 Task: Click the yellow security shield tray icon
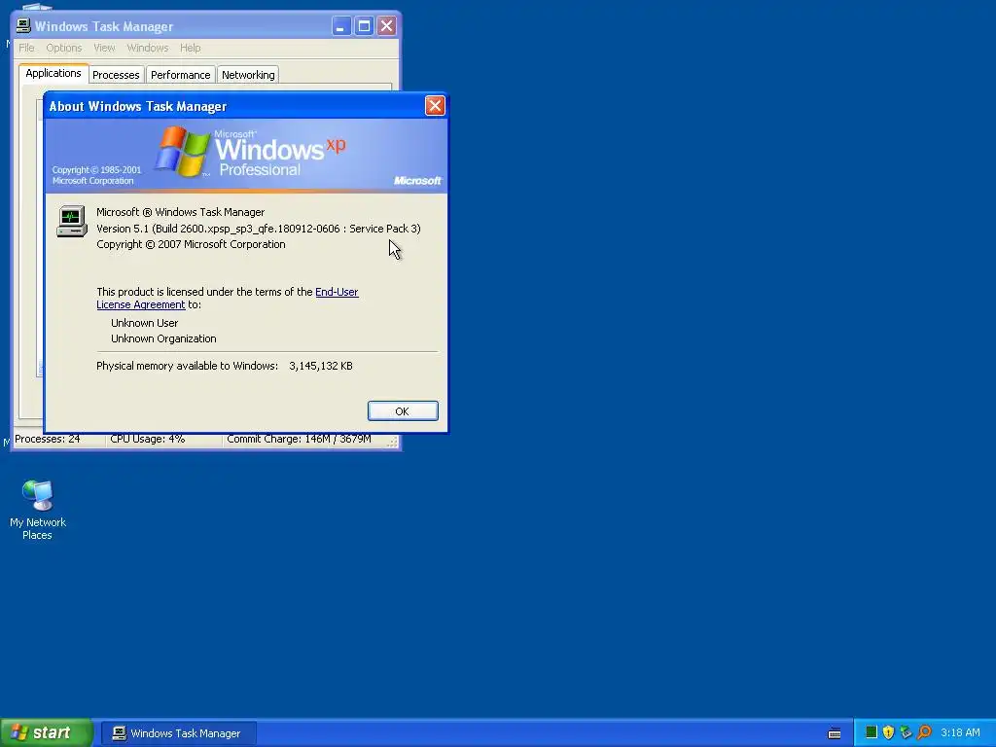point(889,732)
